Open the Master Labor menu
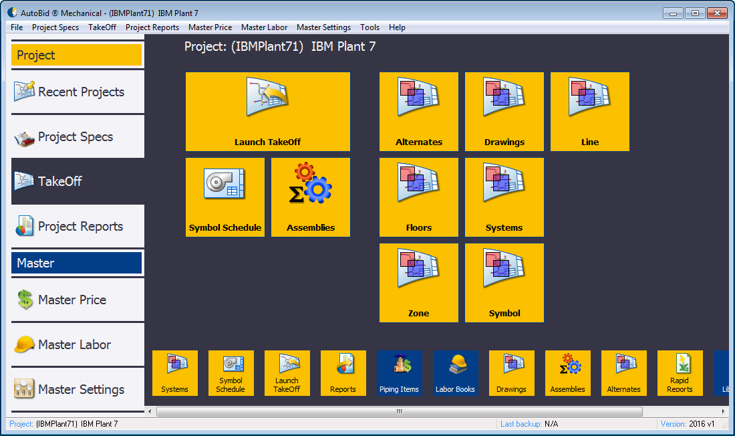The height and width of the screenshot is (436, 735). (264, 27)
